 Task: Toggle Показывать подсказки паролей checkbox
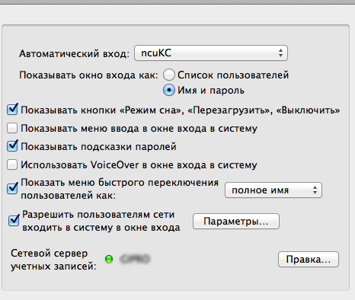point(12,146)
